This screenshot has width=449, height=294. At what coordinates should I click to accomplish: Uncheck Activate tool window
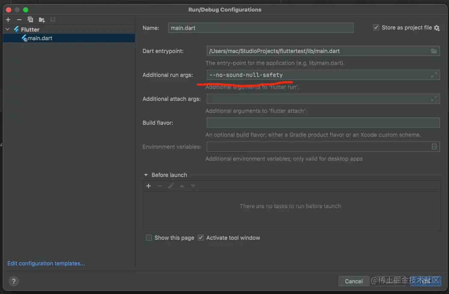point(201,238)
